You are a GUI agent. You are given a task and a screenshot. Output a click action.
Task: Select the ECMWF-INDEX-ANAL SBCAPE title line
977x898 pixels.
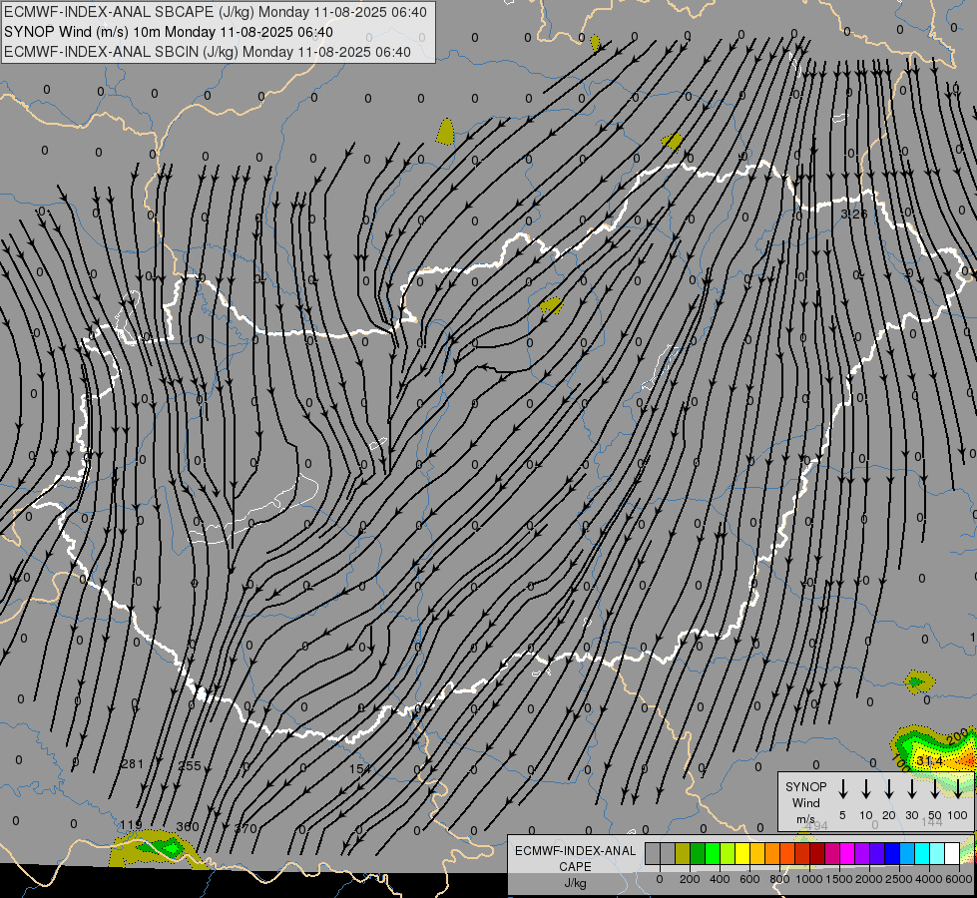tap(215, 12)
